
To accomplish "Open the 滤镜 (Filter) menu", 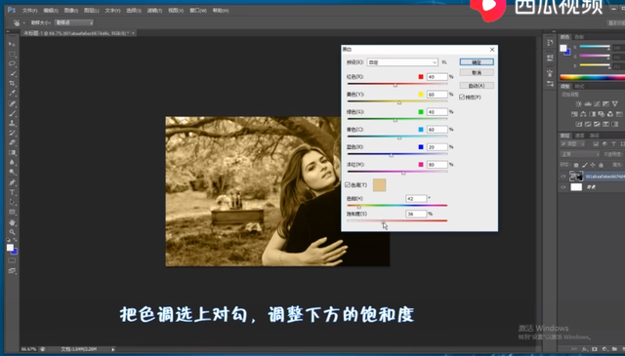I will tap(154, 11).
